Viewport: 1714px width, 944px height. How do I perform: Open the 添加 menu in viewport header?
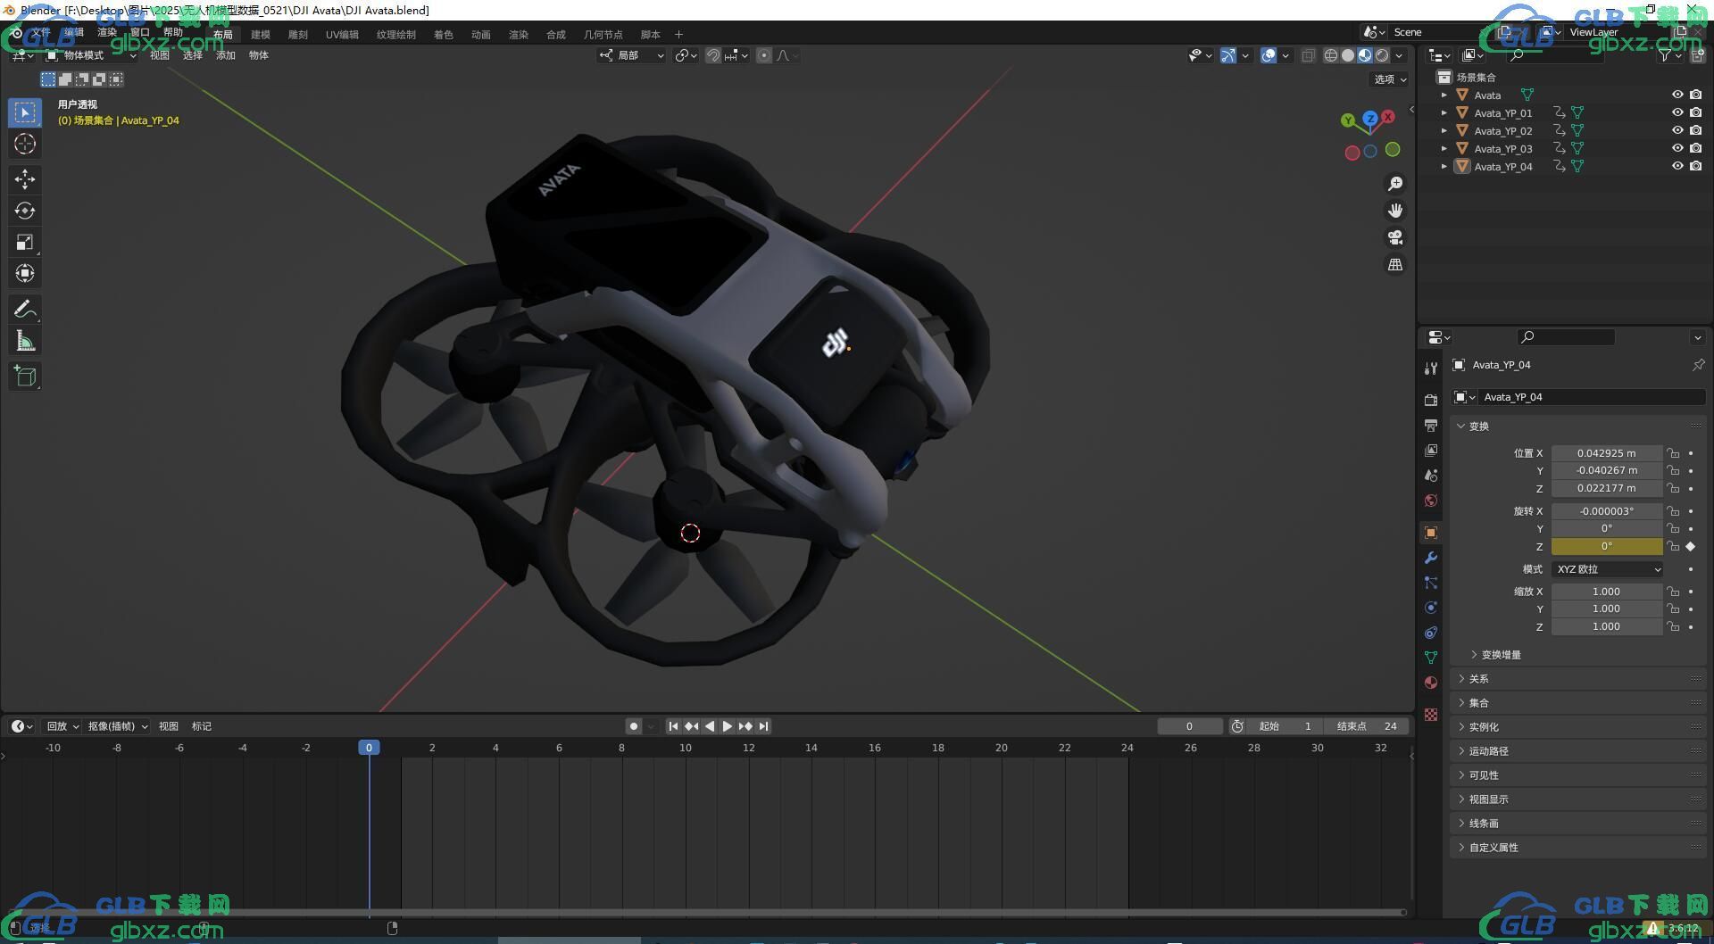[x=226, y=55]
